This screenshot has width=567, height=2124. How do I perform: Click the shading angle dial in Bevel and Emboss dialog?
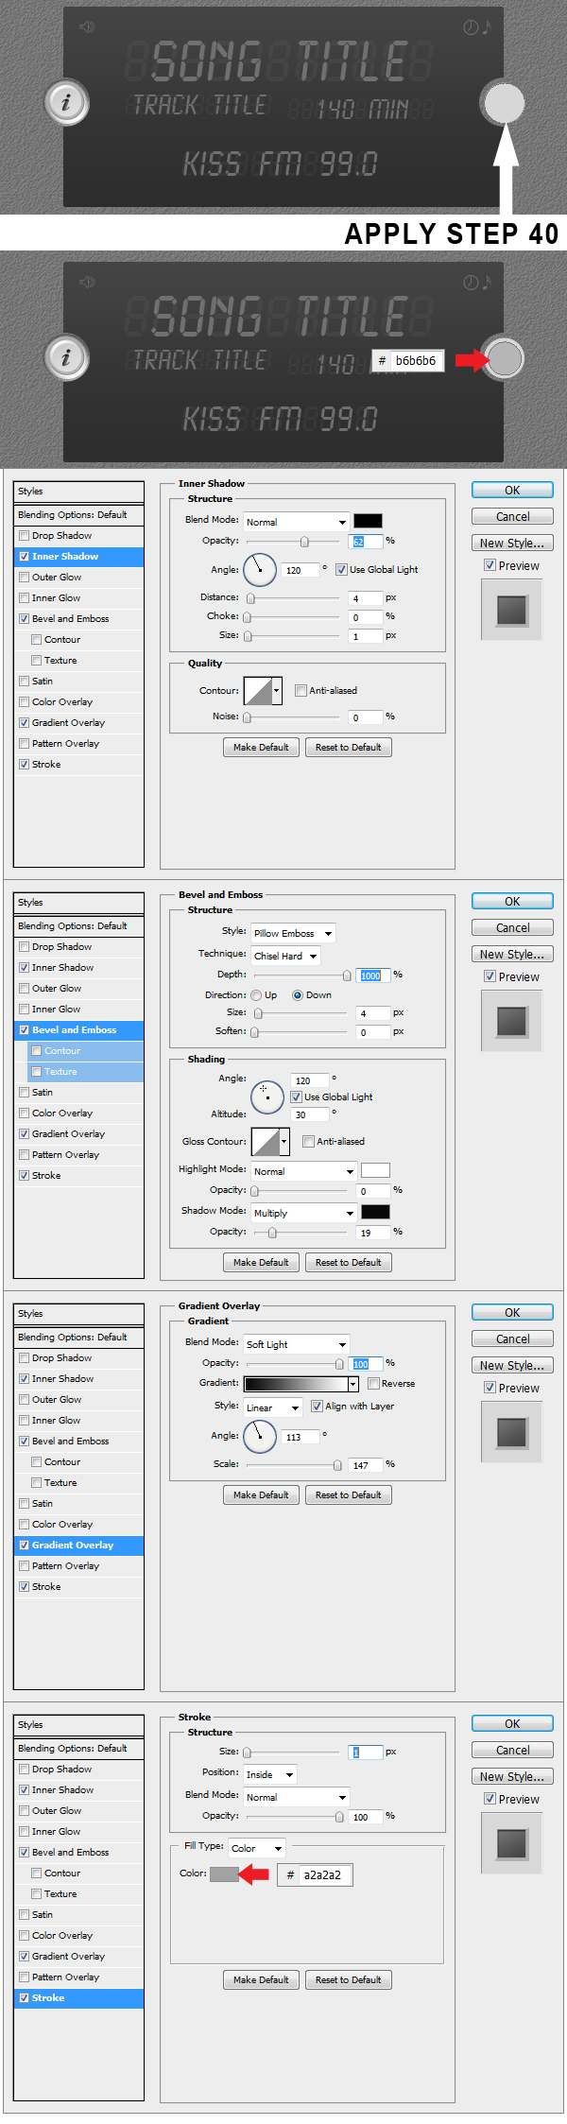pos(267,1097)
